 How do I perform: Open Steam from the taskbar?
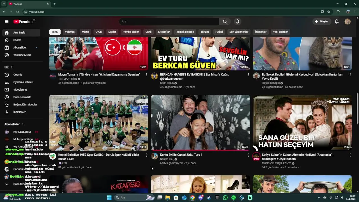pyautogui.click(x=209, y=198)
